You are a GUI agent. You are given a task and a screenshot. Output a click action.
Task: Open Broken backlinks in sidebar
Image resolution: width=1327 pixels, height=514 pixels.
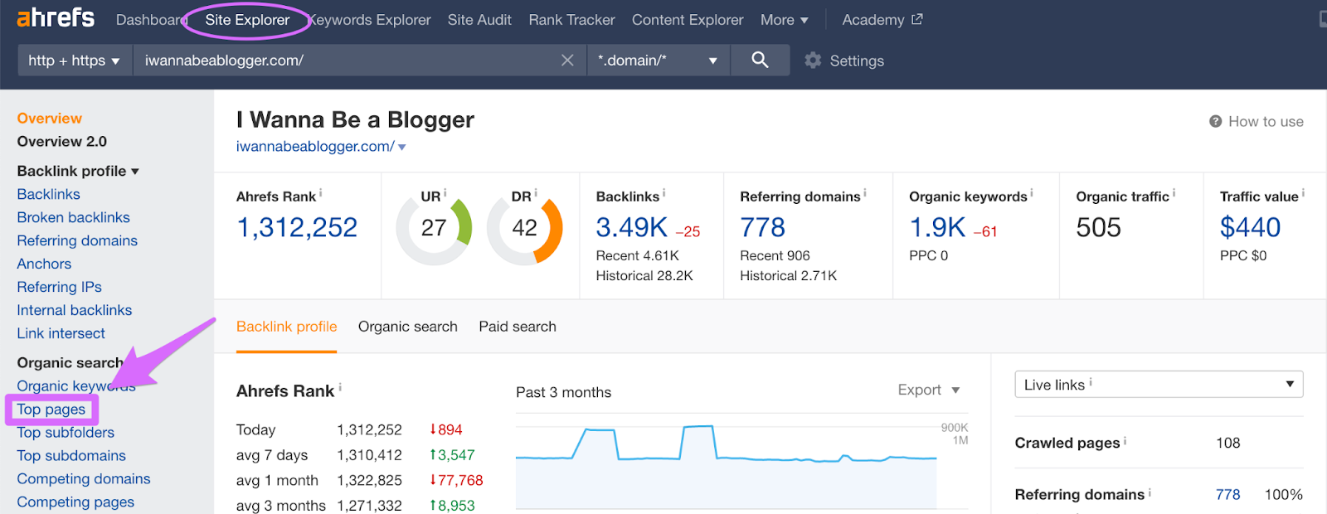[x=73, y=217]
